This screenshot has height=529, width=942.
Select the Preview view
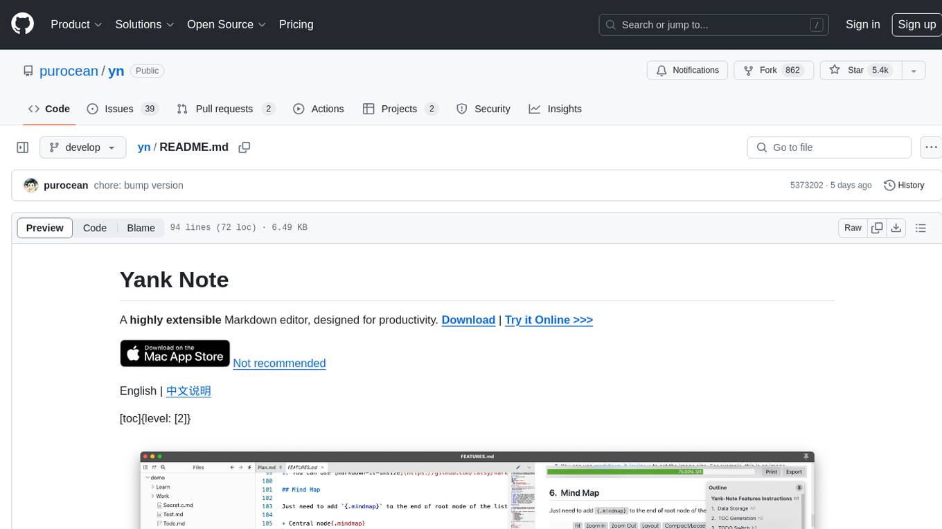click(45, 228)
